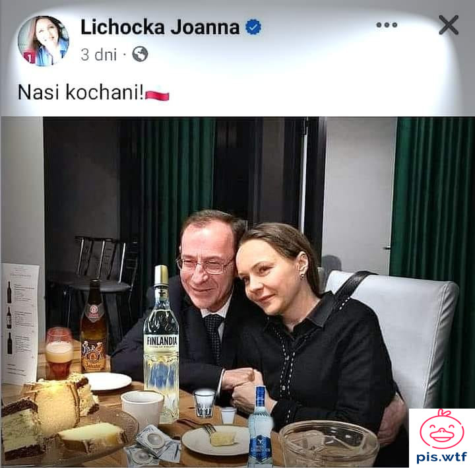Click the shot glass beside clasped hands
The image size is (475, 468).
pyautogui.click(x=205, y=403)
